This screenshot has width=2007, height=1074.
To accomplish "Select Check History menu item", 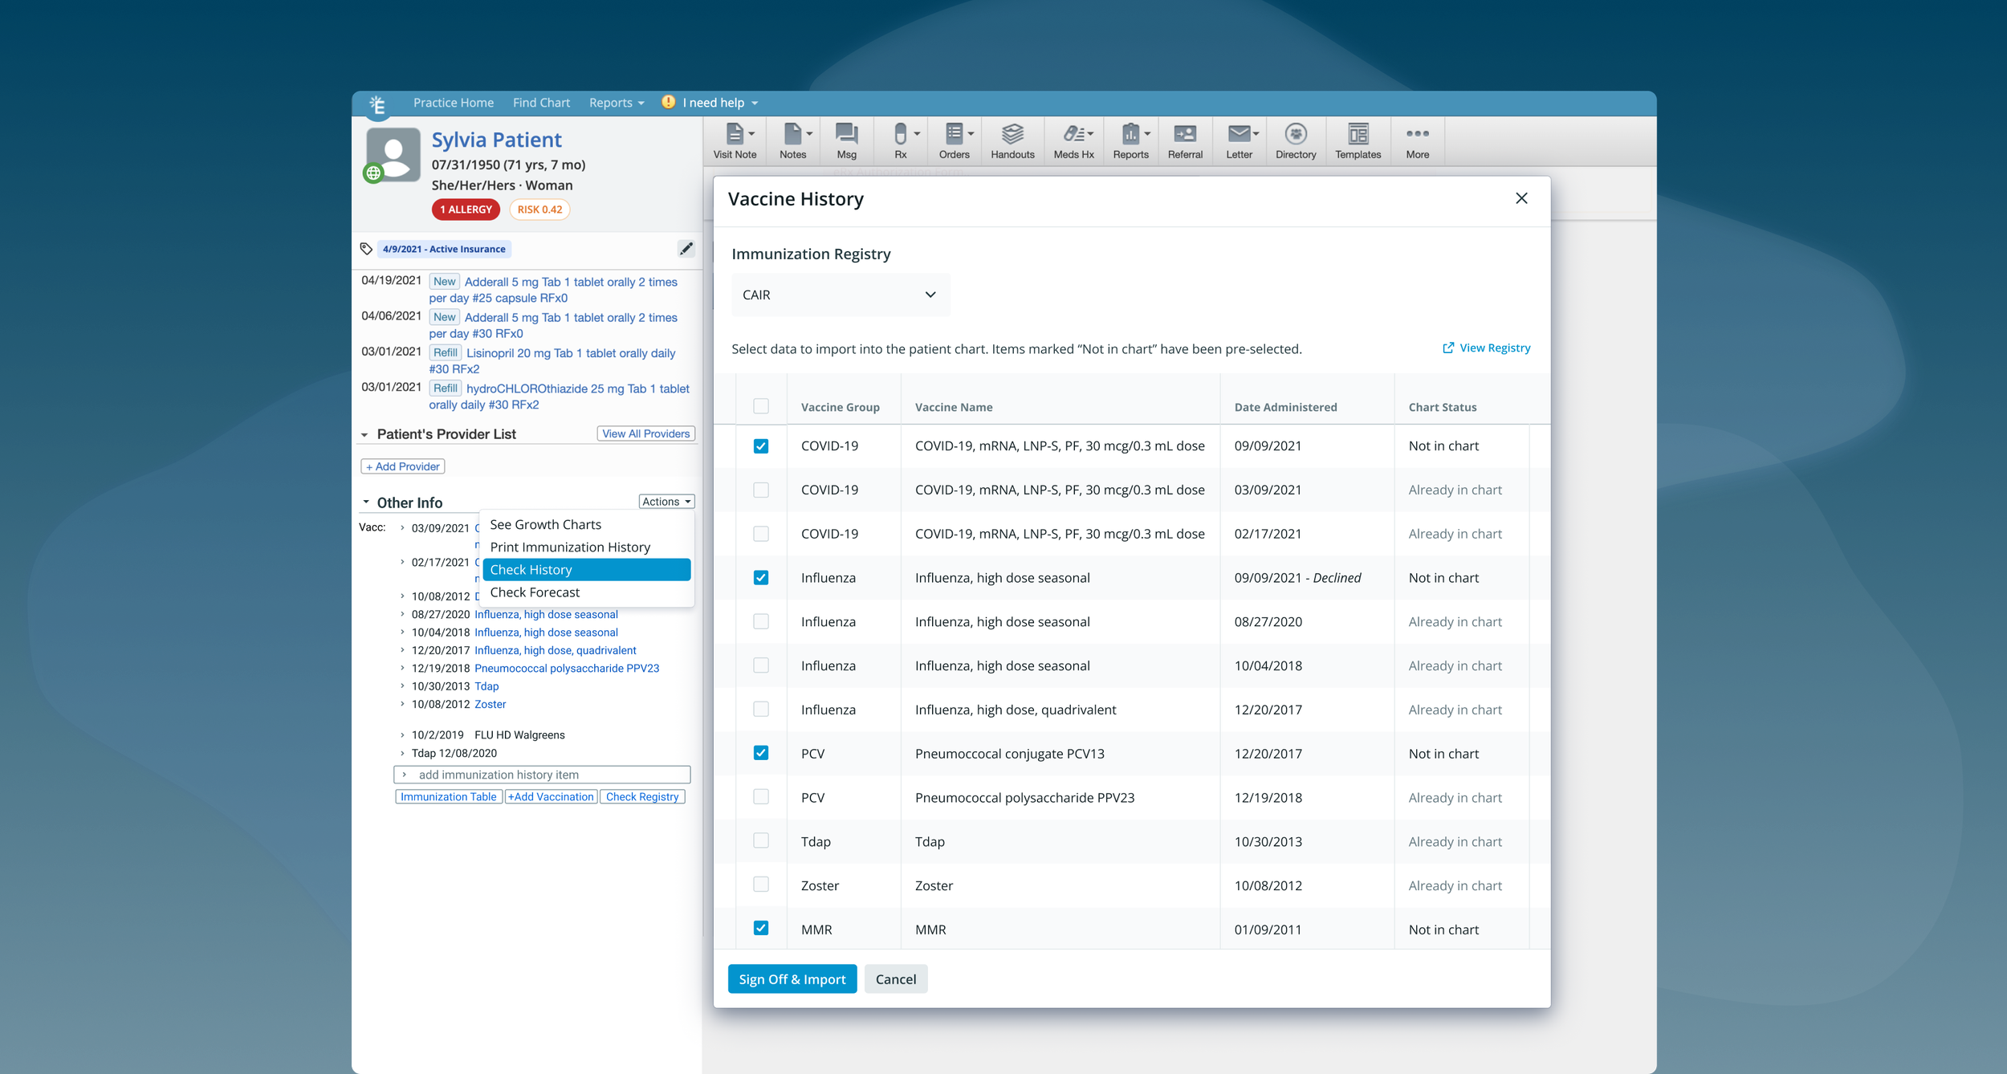I will coord(587,569).
